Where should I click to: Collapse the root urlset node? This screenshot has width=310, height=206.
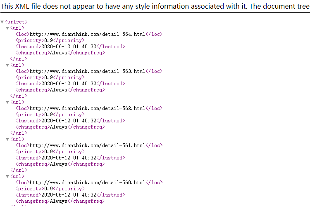coord(2,22)
